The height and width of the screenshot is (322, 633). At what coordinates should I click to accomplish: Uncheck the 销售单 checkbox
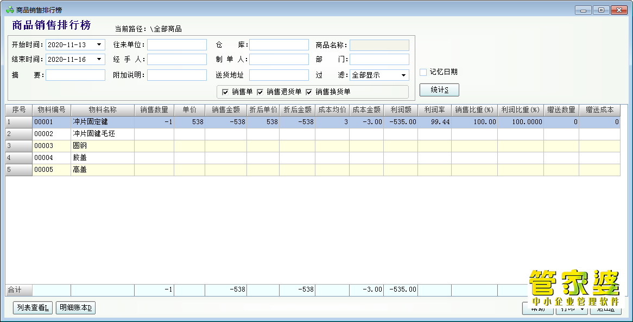click(225, 92)
